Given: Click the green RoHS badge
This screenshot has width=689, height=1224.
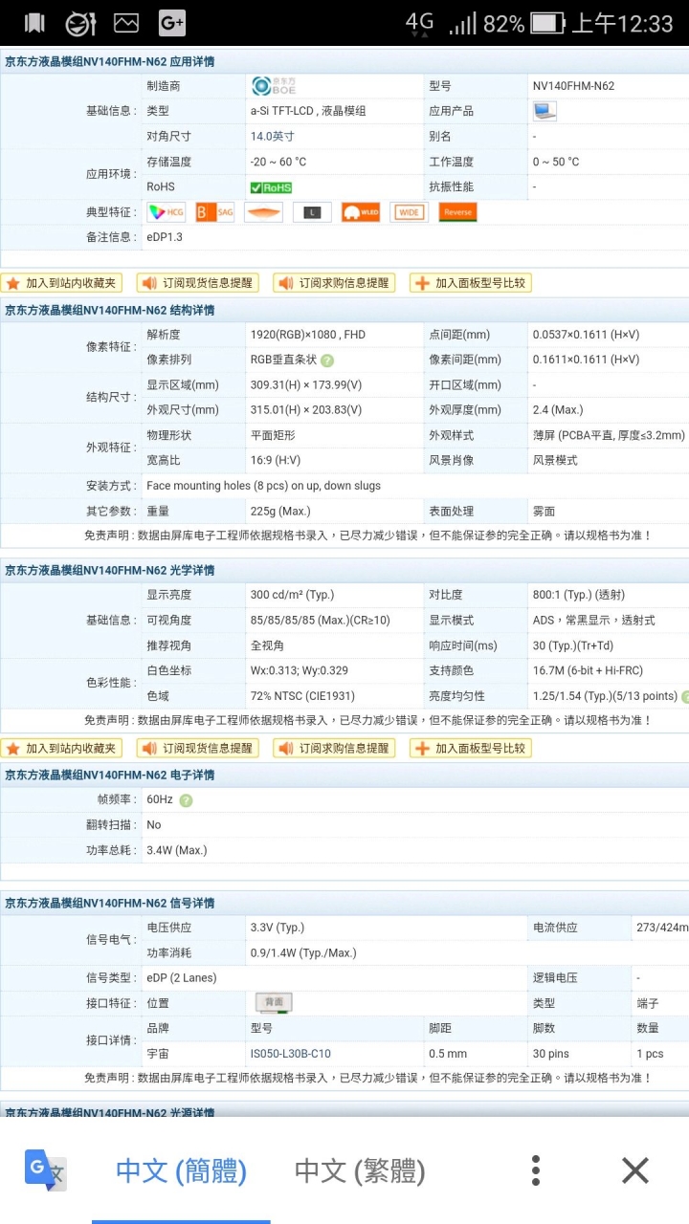Looking at the screenshot, I should tap(271, 187).
